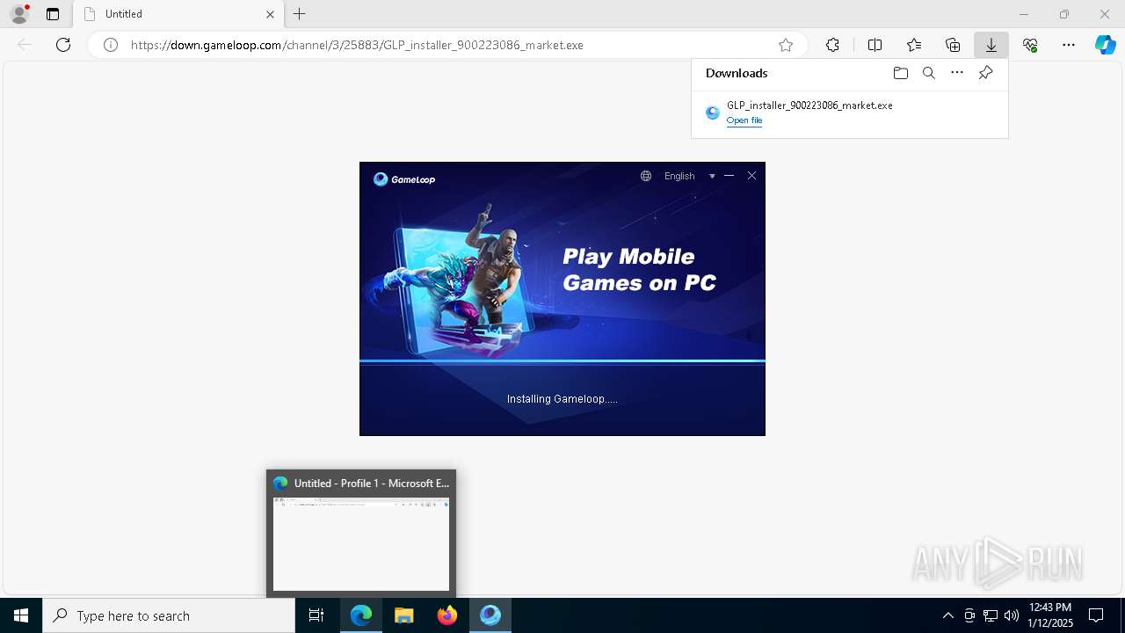Screen dimensions: 1125x633
Task: Click the Installing Gameloop status text
Action: 562,399
